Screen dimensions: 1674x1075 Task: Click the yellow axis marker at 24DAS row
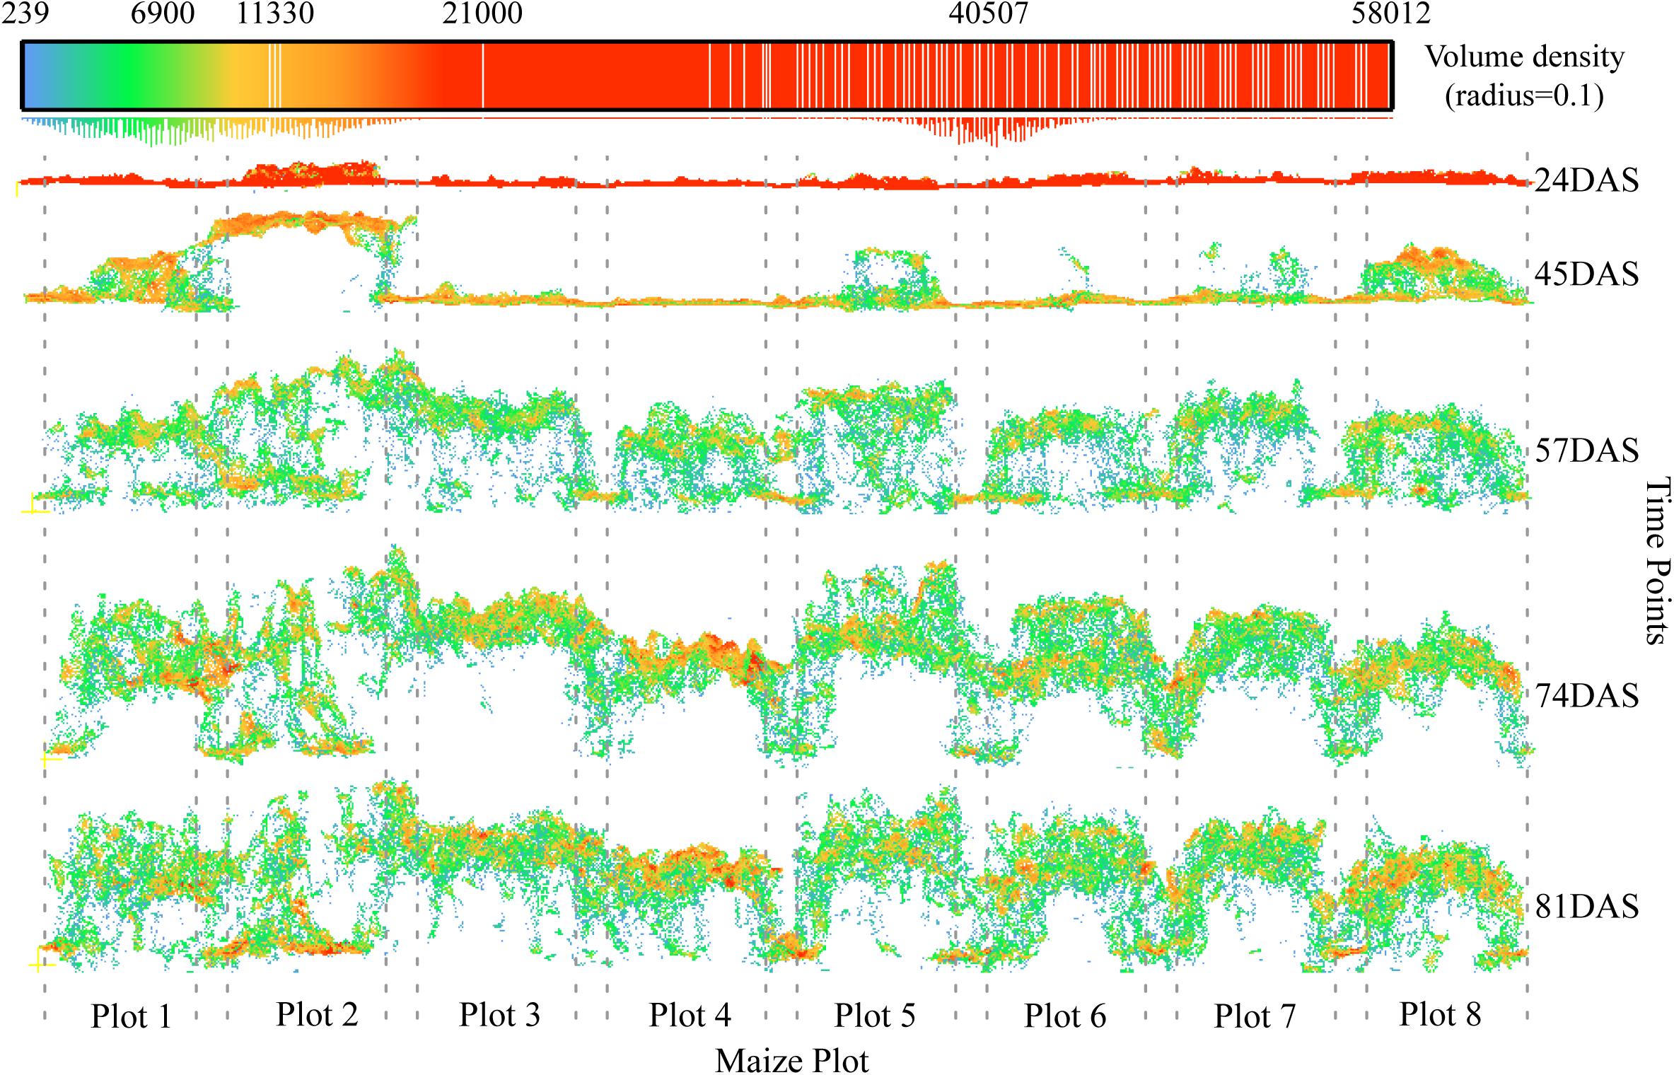click(x=17, y=189)
